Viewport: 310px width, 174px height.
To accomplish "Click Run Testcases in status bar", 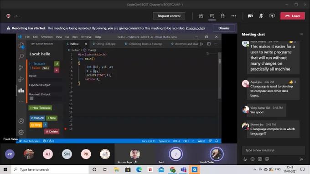I will [30, 141].
